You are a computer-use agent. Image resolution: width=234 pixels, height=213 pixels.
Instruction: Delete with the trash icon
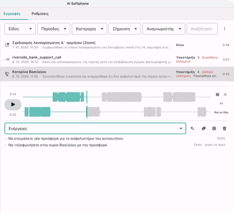[x=224, y=128]
